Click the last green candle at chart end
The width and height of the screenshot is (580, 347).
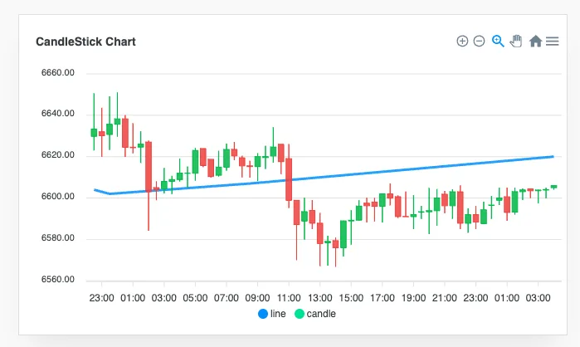point(553,187)
